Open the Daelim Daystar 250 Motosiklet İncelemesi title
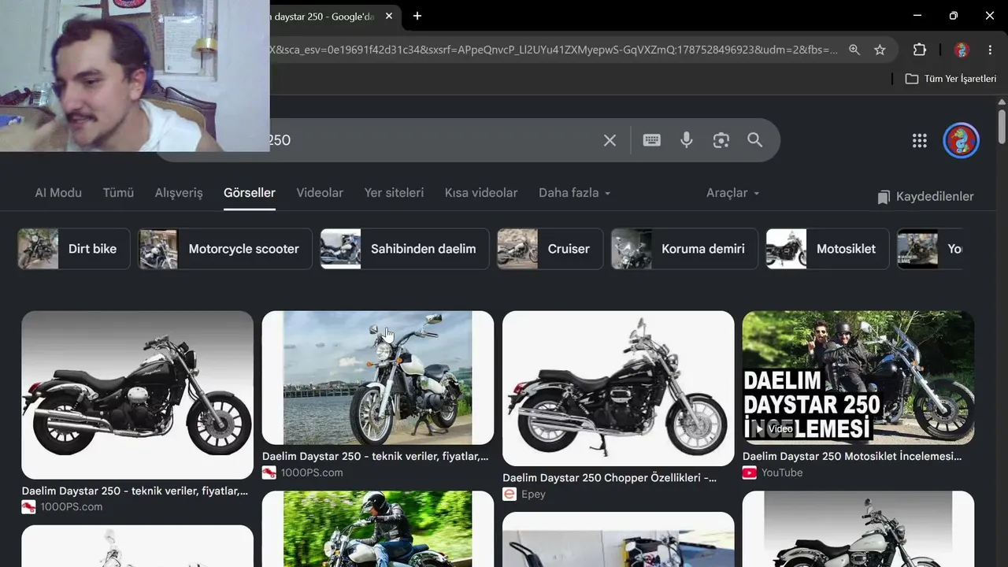The image size is (1008, 567). coord(852,456)
